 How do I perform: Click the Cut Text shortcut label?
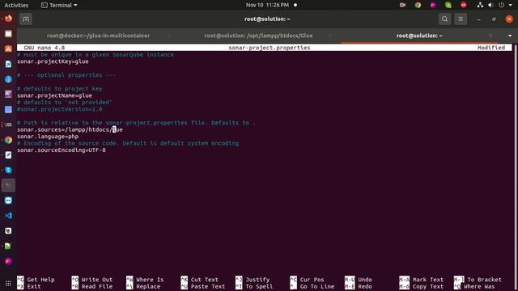pyautogui.click(x=205, y=280)
